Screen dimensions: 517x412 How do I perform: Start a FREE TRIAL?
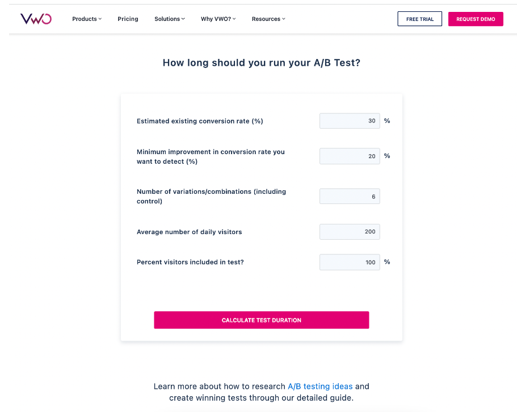click(420, 19)
